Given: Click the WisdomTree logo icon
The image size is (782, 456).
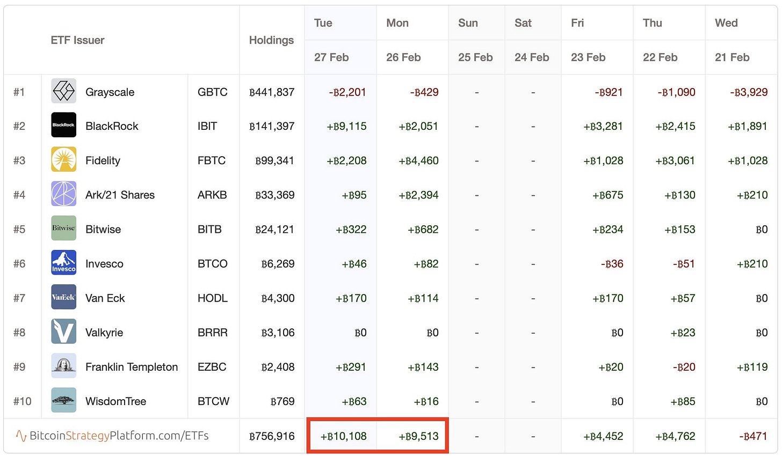Looking at the screenshot, I should pyautogui.click(x=63, y=400).
